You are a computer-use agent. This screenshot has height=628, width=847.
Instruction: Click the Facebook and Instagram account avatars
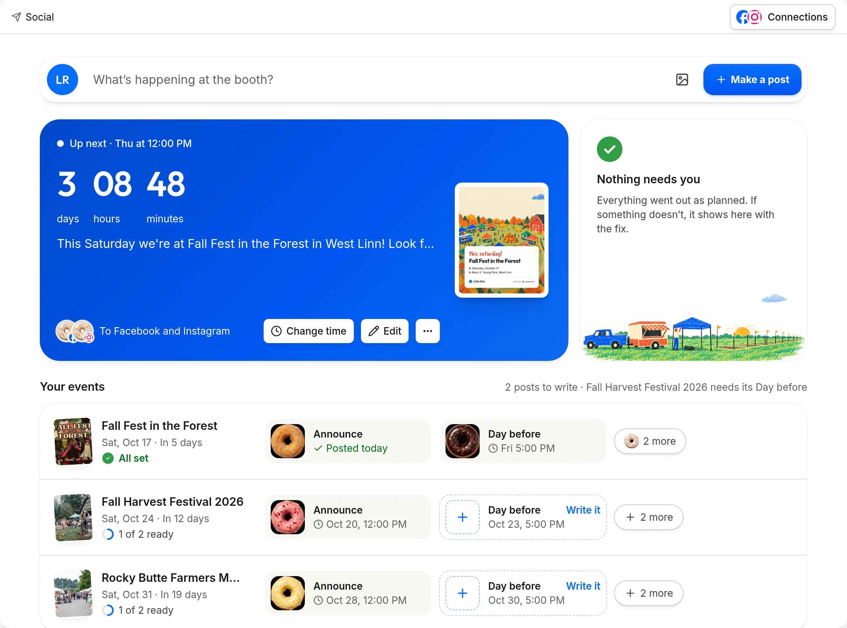(x=75, y=331)
